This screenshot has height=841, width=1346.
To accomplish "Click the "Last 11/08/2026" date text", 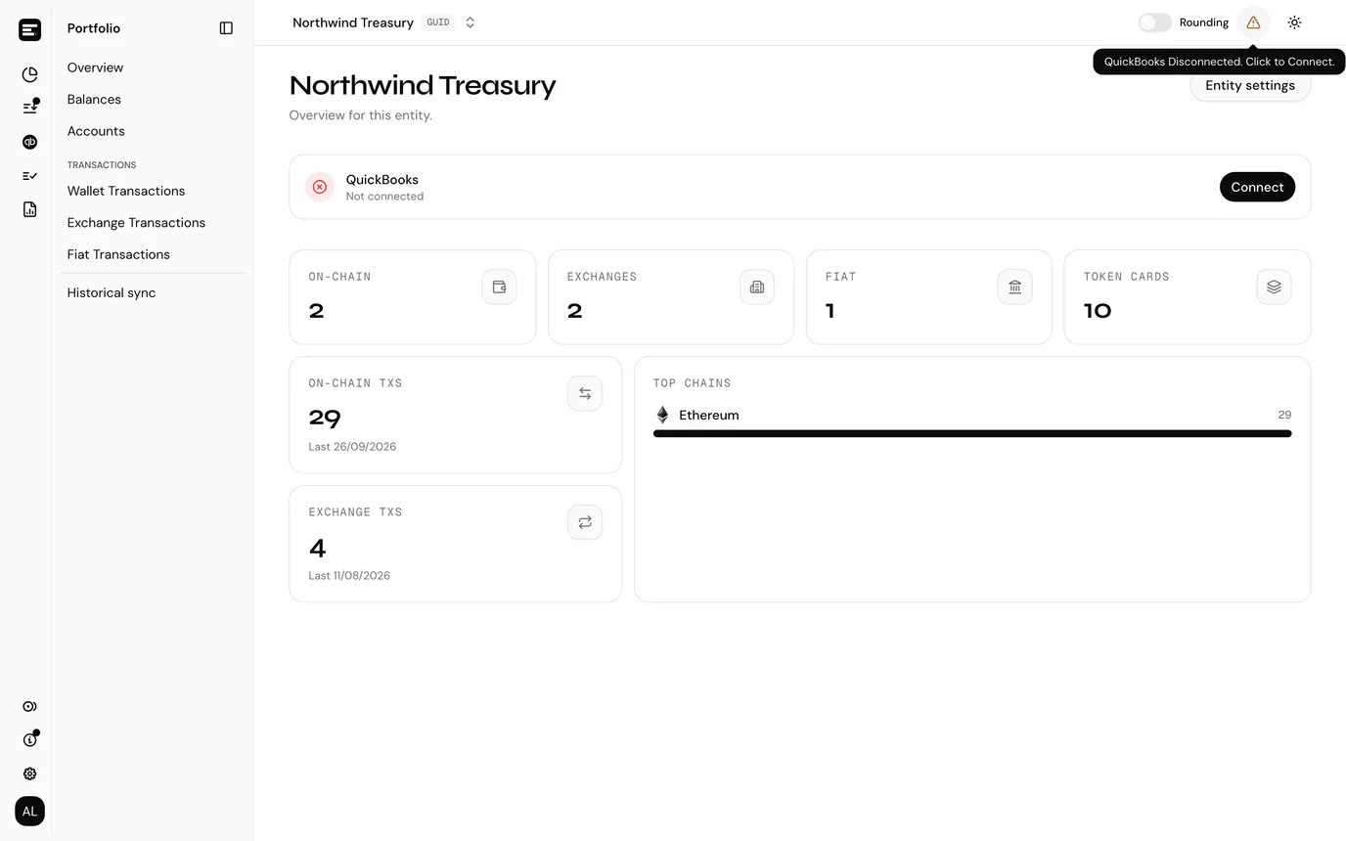I will tap(349, 576).
